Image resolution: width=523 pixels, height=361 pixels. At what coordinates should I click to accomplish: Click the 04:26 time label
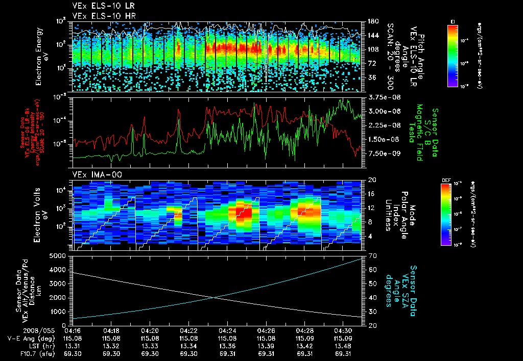pyautogui.click(x=266, y=331)
